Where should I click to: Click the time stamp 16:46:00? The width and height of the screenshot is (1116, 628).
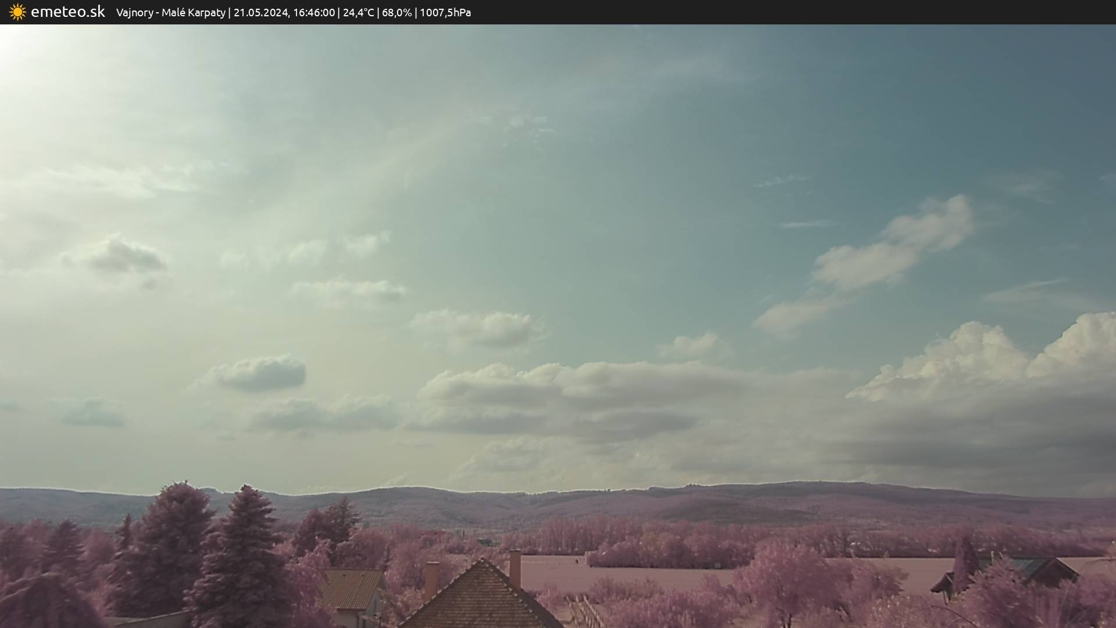tap(314, 12)
